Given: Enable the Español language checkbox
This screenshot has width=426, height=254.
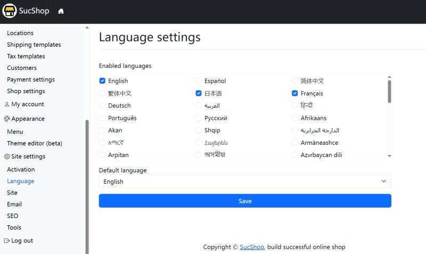Looking at the screenshot, I should tap(199, 81).
